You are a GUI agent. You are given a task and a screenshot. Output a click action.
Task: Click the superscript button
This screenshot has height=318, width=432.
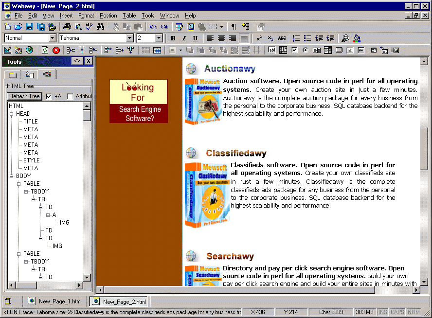tap(259, 38)
